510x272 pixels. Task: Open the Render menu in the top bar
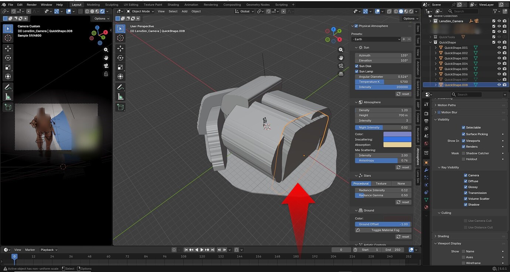(x=32, y=5)
